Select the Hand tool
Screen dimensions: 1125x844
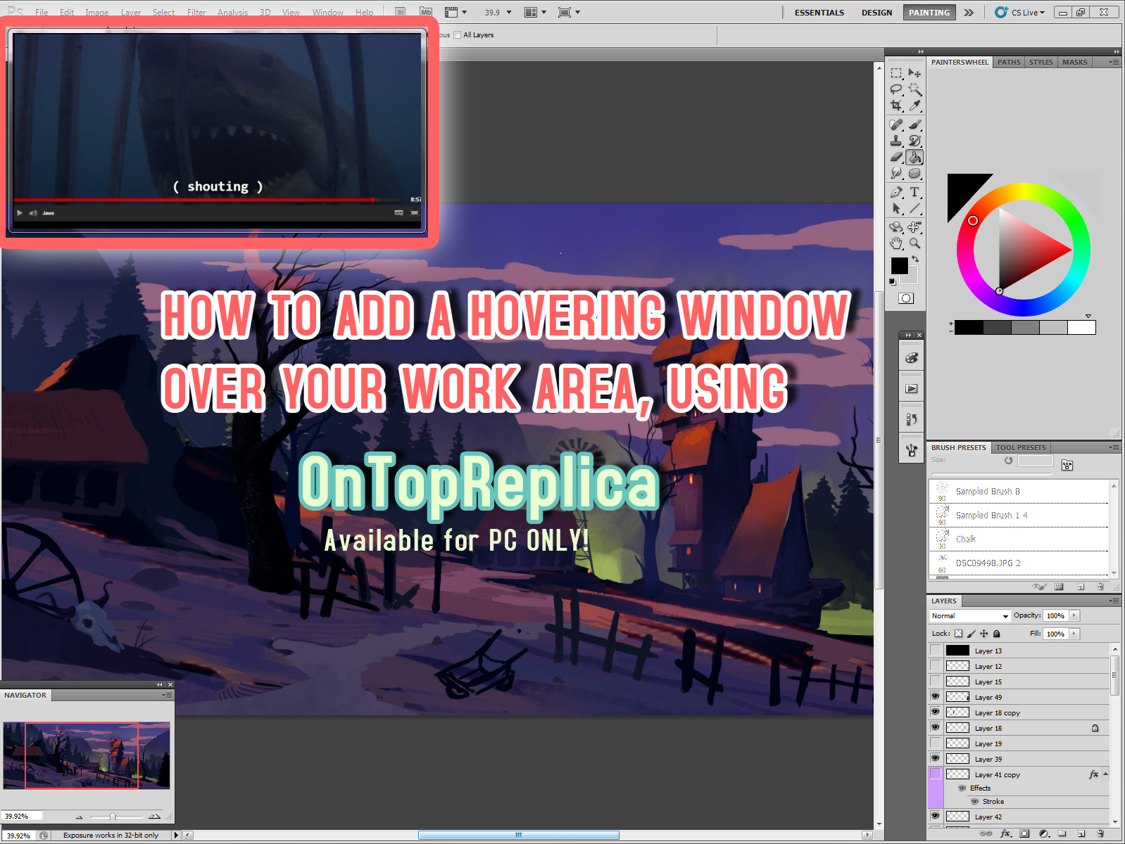click(x=896, y=243)
